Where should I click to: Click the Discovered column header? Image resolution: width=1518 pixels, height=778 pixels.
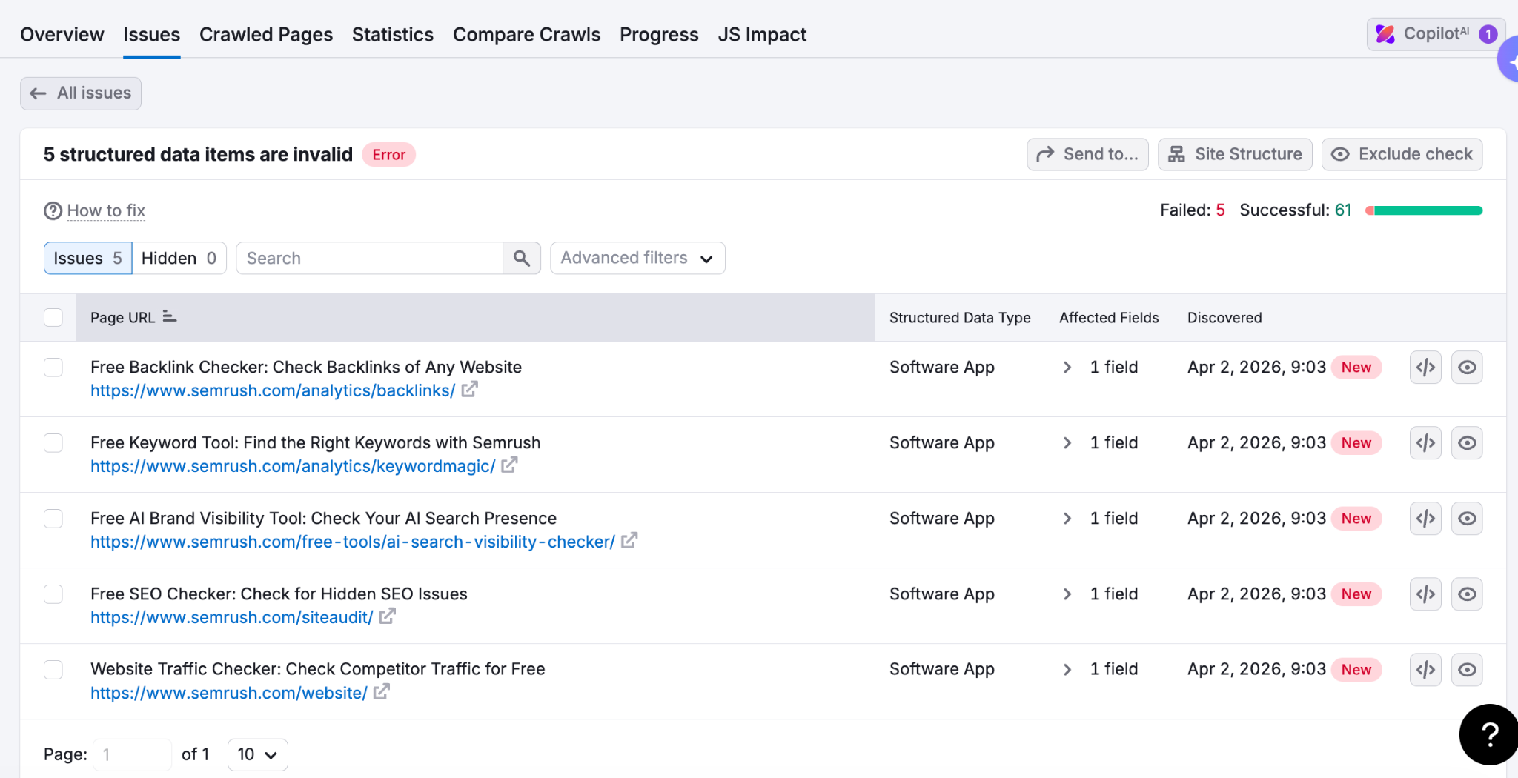1224,318
